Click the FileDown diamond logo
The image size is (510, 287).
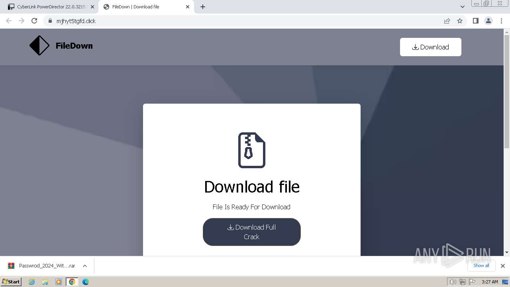(x=39, y=45)
